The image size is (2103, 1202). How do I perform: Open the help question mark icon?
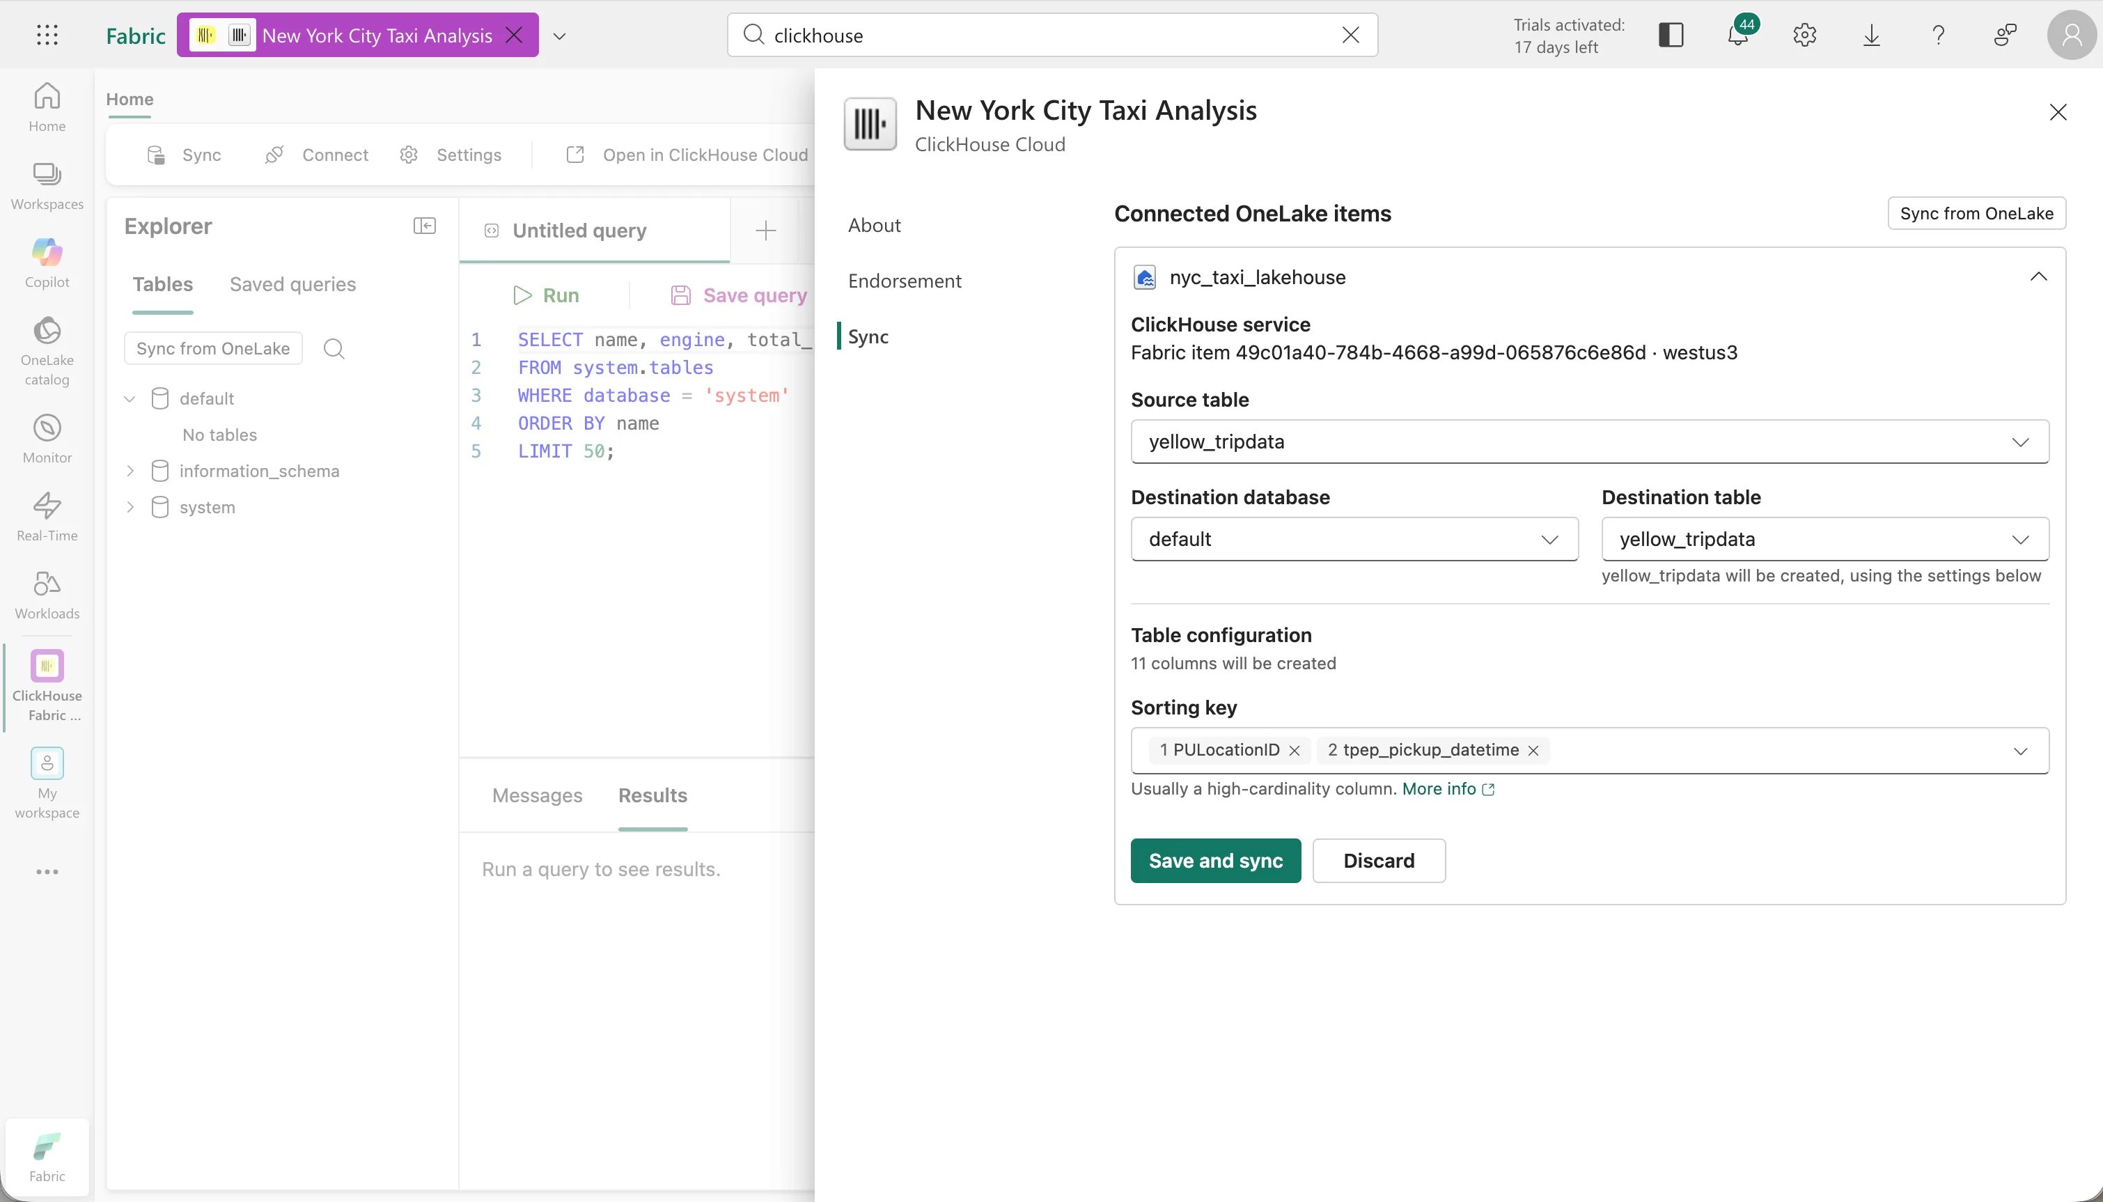pos(1939,35)
